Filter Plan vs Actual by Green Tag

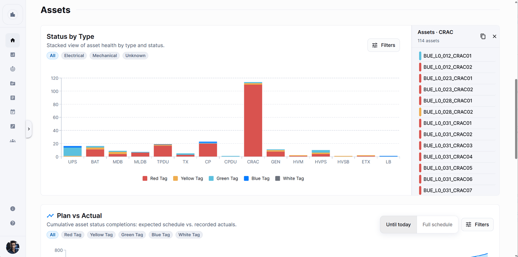[132, 235]
